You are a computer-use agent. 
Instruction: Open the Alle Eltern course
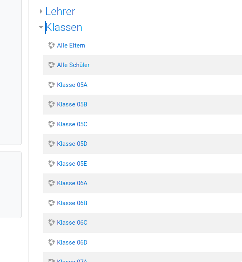pos(71,45)
